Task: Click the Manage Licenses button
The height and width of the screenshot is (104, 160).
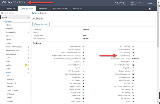Action: coord(41,24)
